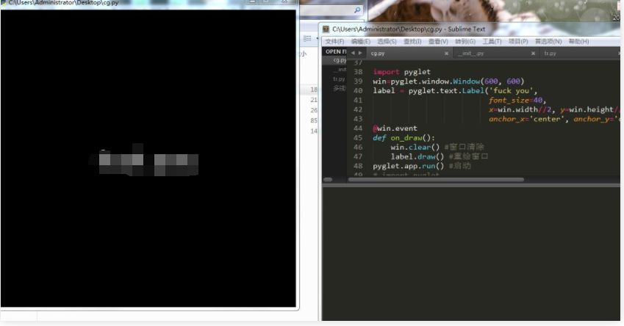Select cg.py in the open files sidebar
This screenshot has width=624, height=326.
coord(339,60)
